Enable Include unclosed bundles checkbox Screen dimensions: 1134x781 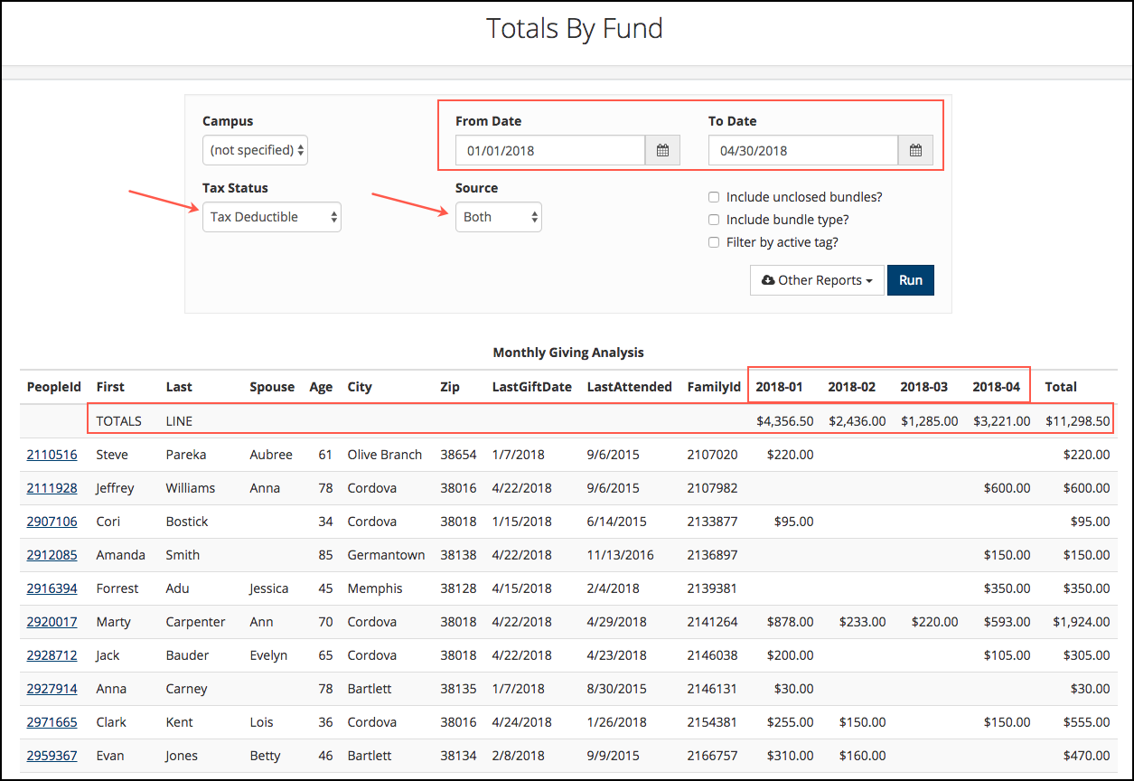click(714, 197)
